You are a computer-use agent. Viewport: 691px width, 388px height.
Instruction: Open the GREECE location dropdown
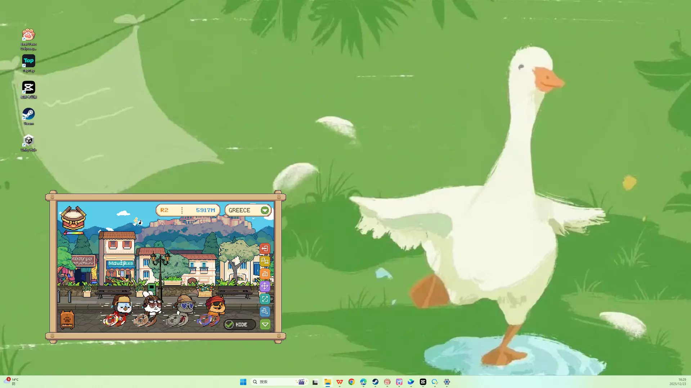click(x=248, y=210)
